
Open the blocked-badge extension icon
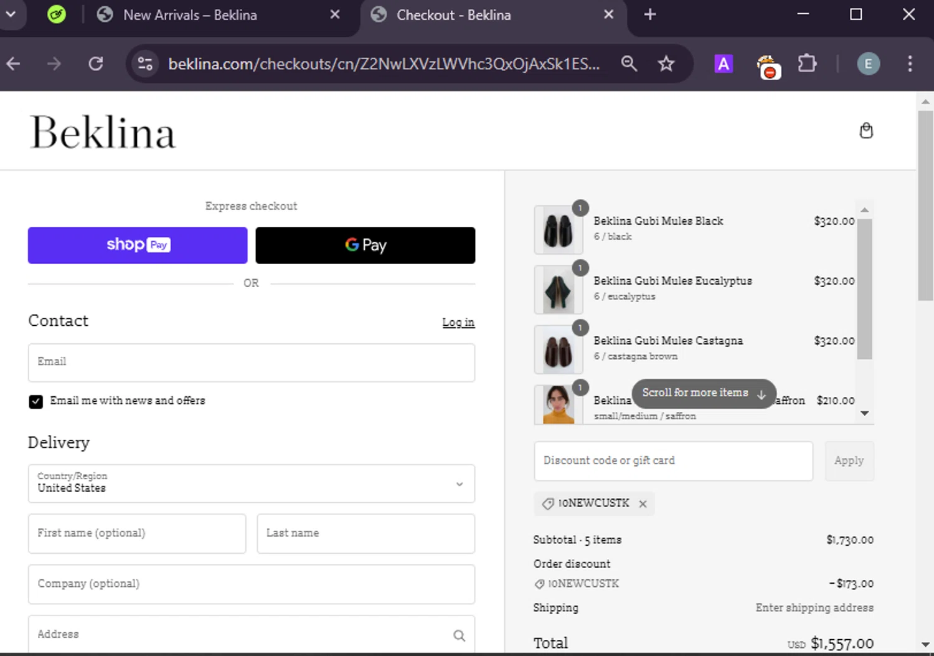768,67
